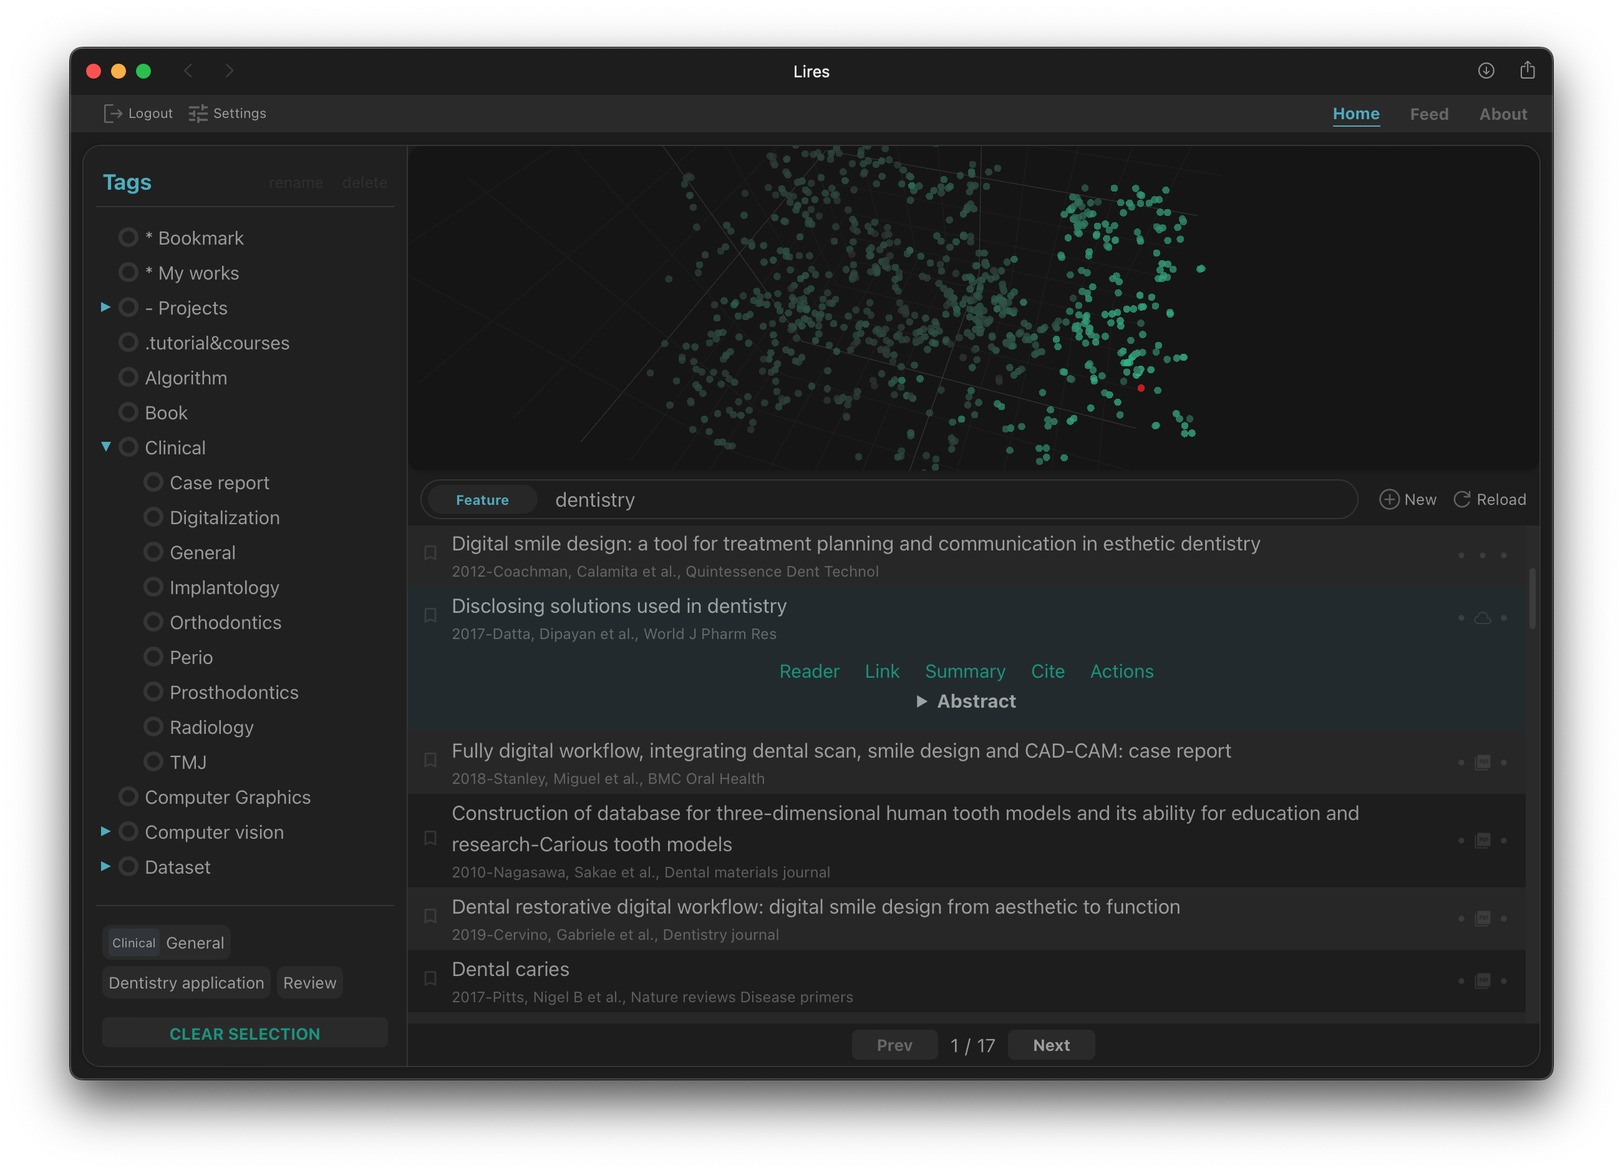Go forward with the right chevron
This screenshot has width=1623, height=1172.
pos(229,70)
